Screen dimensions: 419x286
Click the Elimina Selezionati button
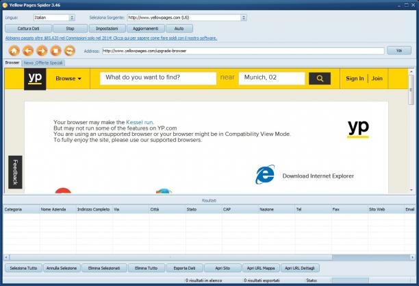[104, 268]
